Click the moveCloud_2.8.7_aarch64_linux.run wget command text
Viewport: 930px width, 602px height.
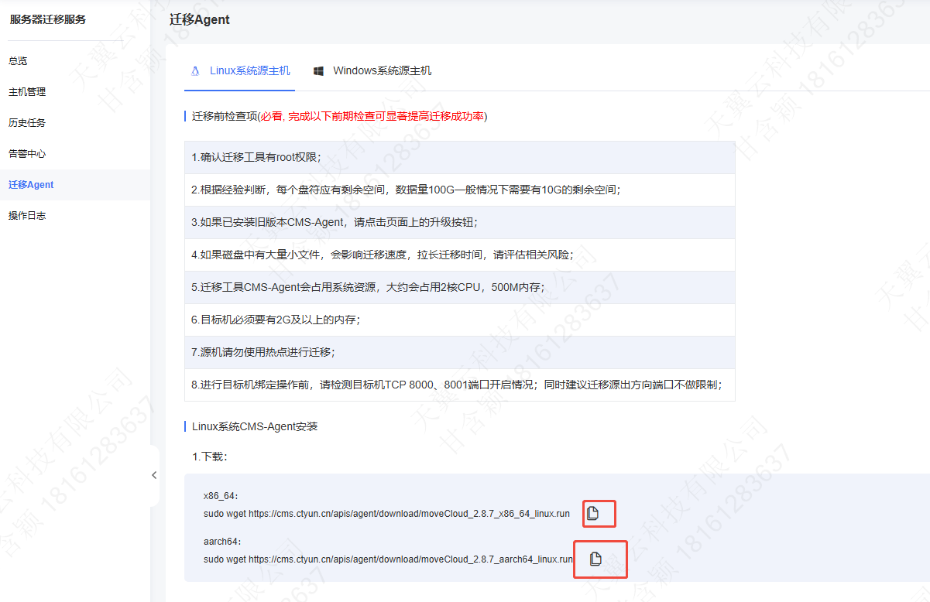click(388, 559)
